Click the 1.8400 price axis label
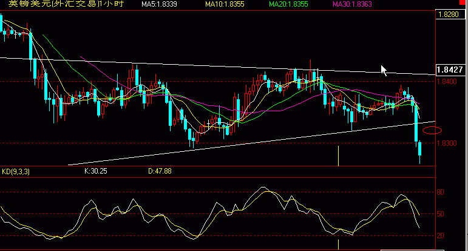The width and height of the screenshot is (468, 251). [447, 82]
